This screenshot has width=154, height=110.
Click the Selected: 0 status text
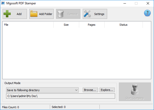(59, 107)
